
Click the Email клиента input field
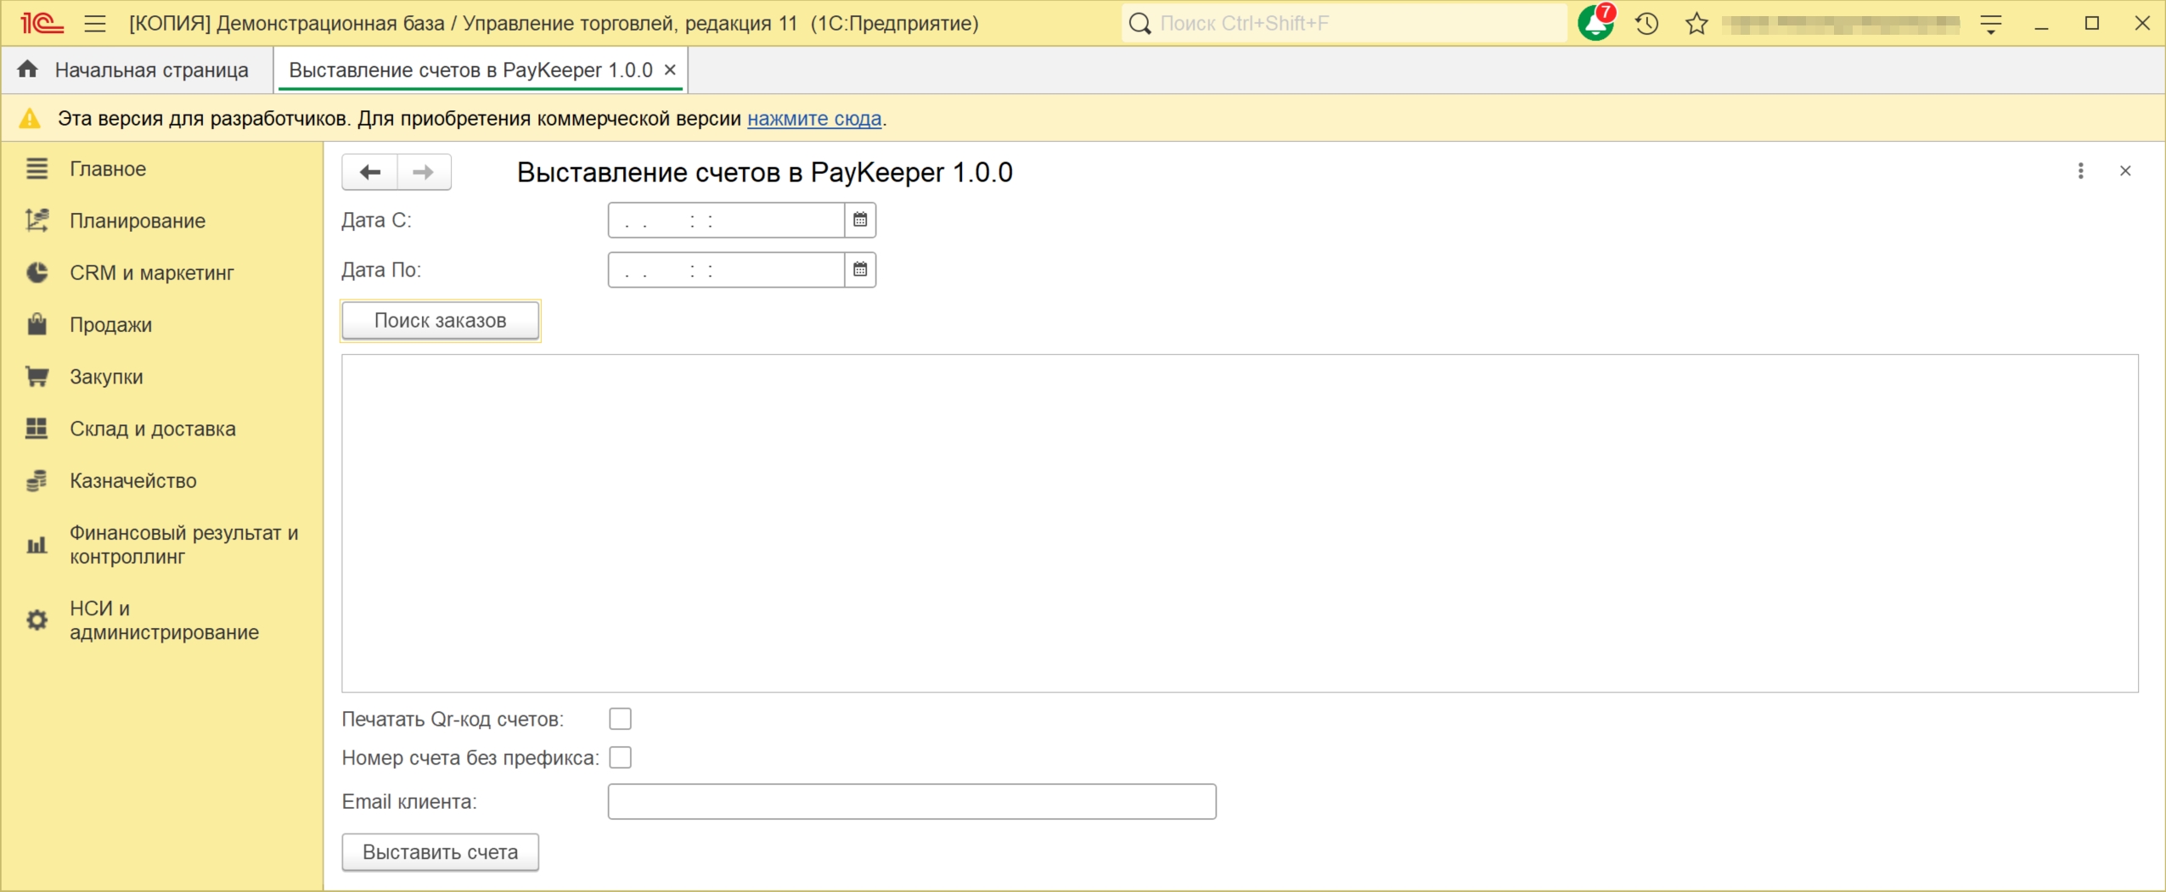pos(911,801)
